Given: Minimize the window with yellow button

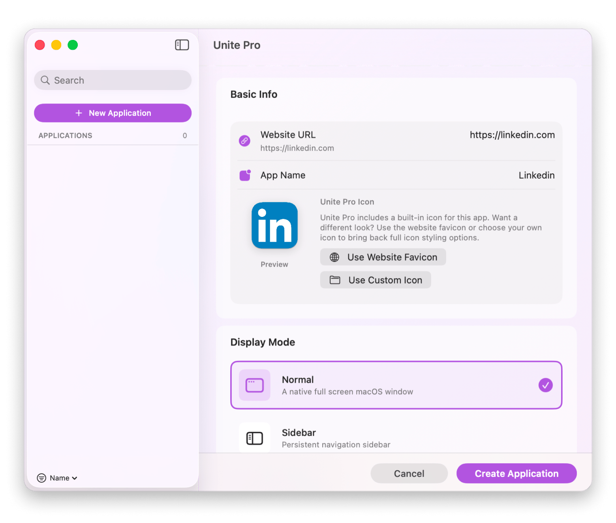Looking at the screenshot, I should 56,45.
